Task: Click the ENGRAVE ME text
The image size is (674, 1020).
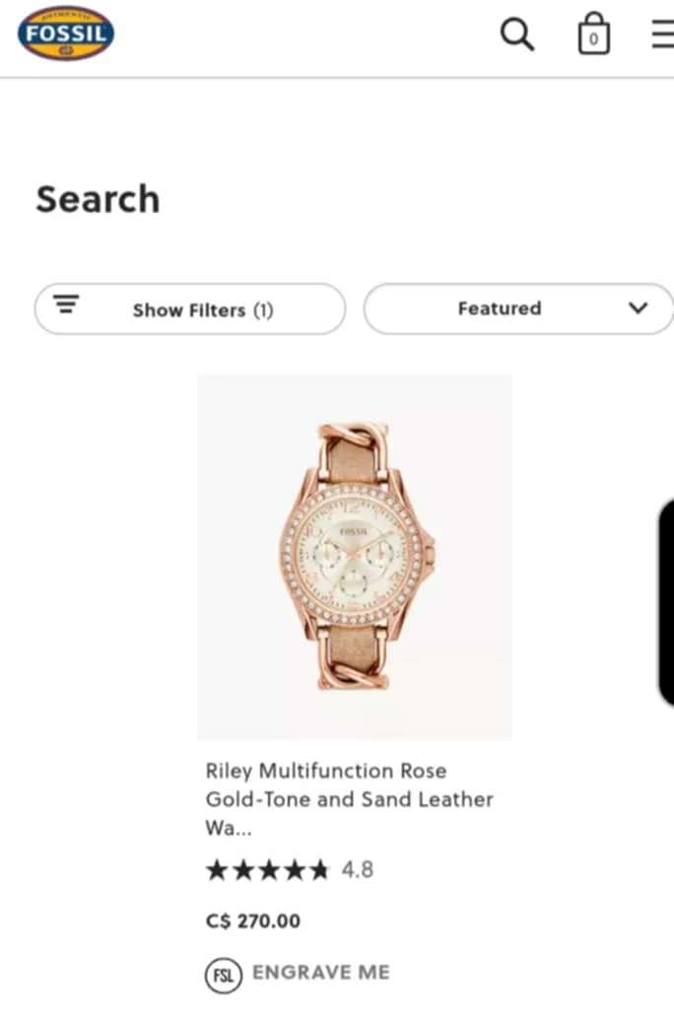Action: click(x=321, y=973)
